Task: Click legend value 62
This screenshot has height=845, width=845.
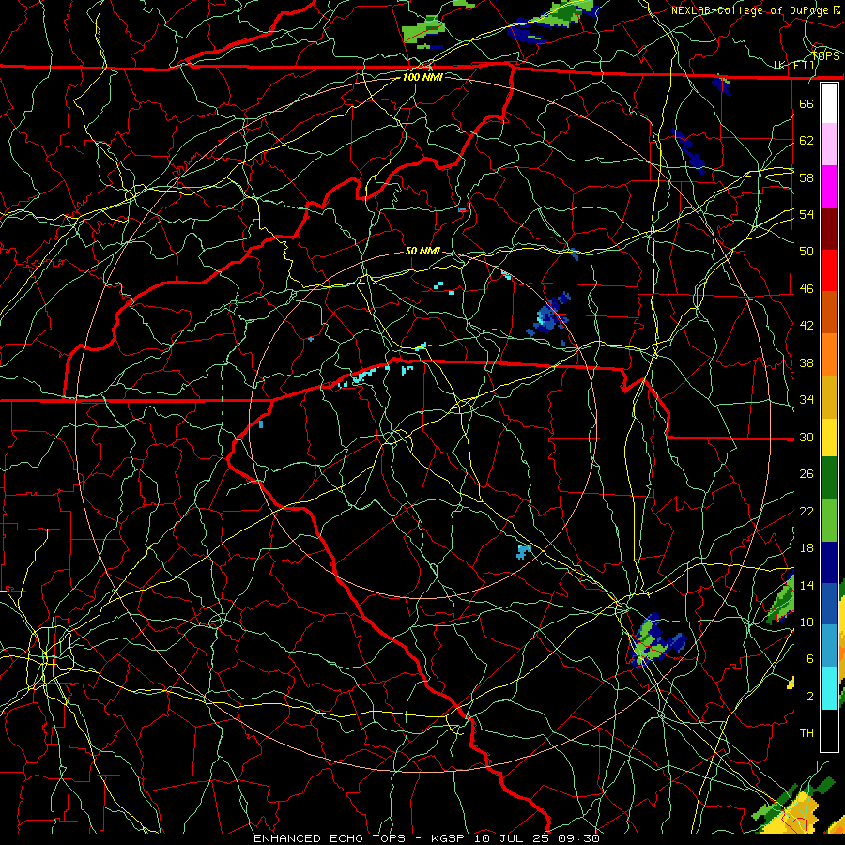Action: pos(807,141)
